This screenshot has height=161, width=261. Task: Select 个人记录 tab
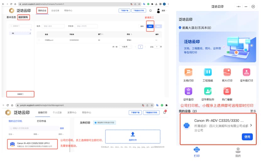[x=57, y=112]
